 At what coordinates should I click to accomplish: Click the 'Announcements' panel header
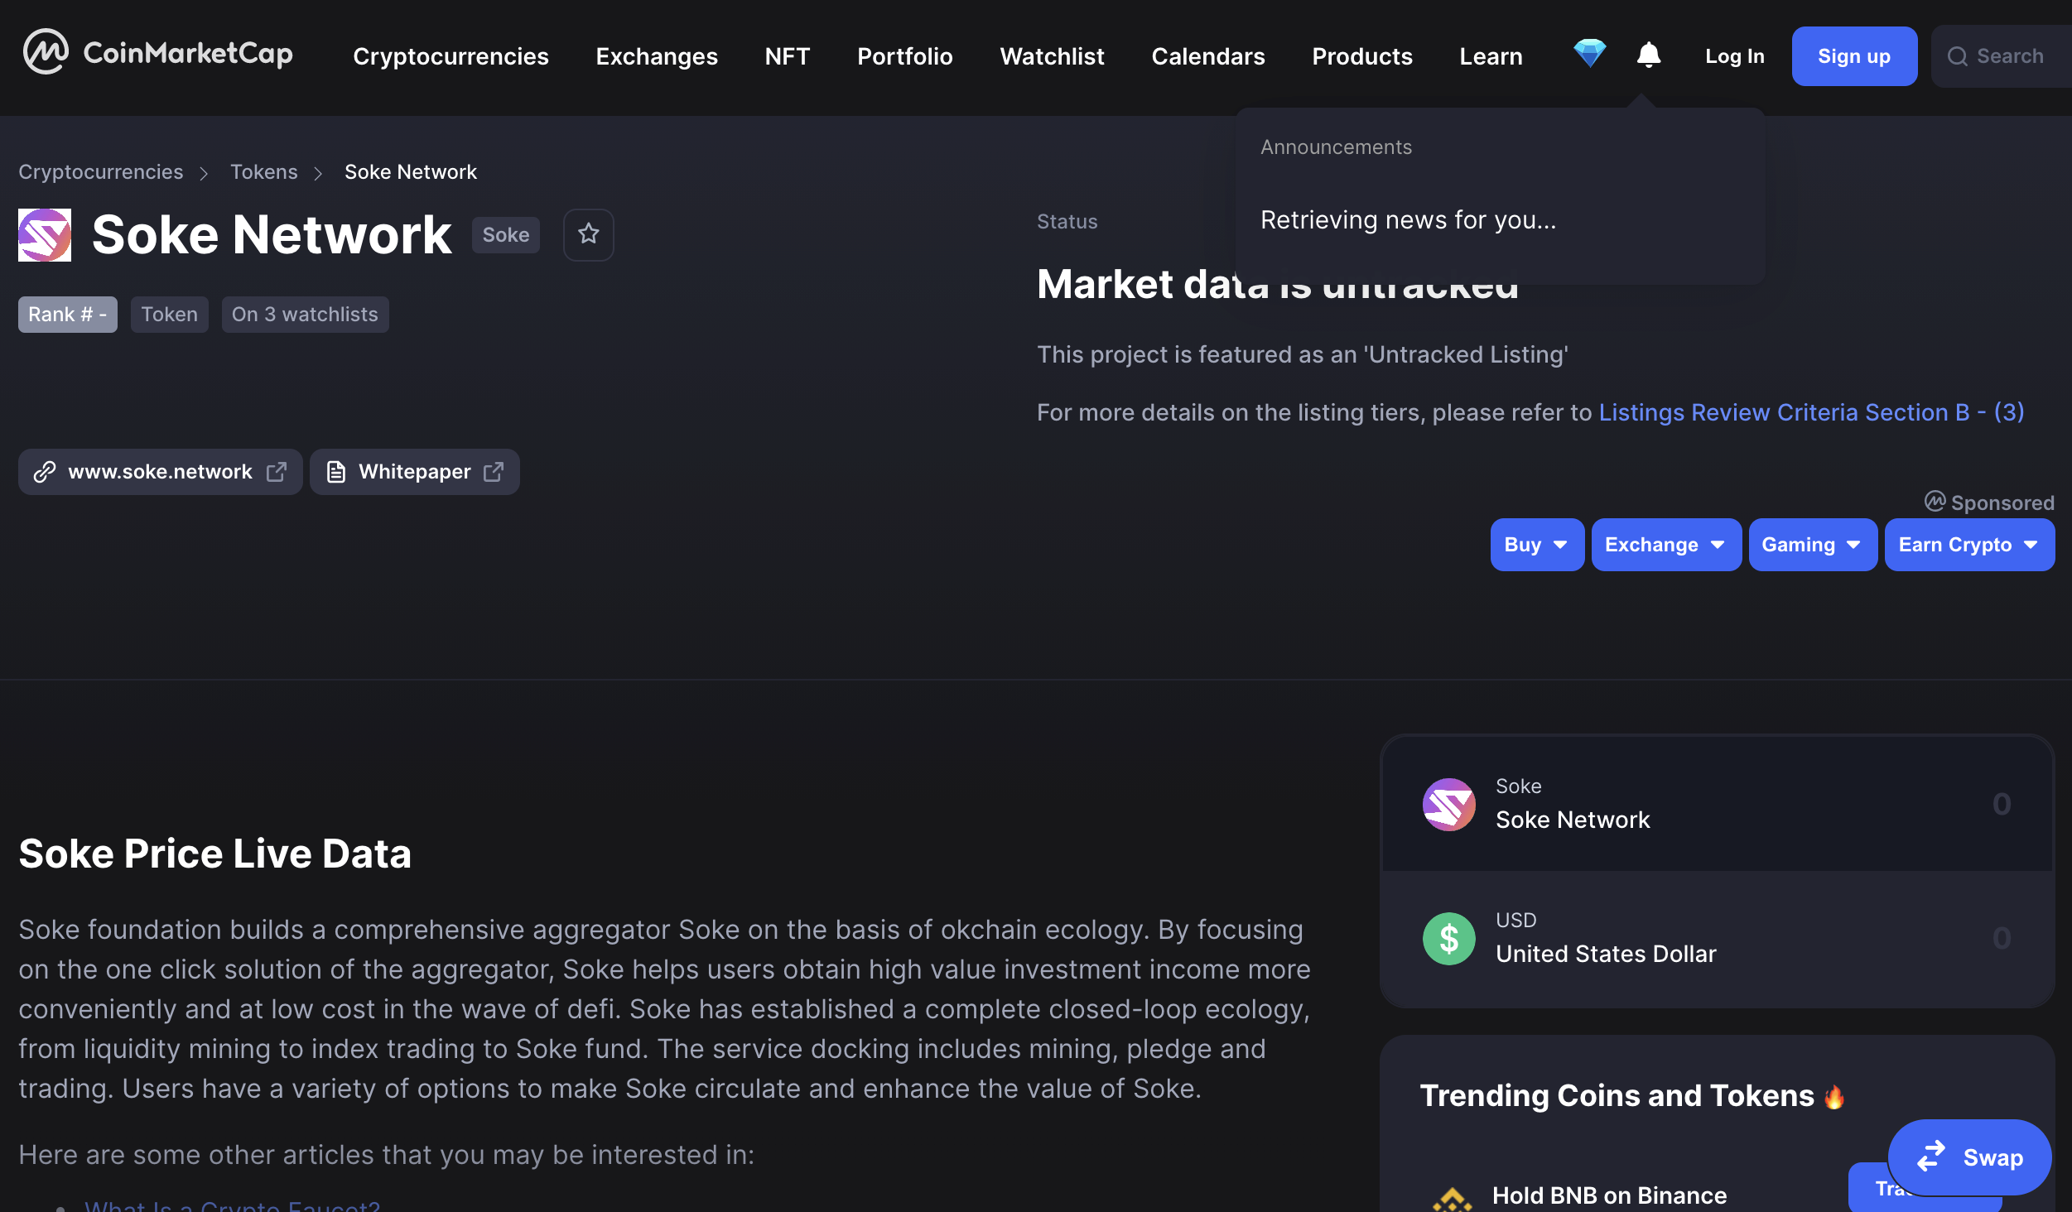click(x=1336, y=147)
